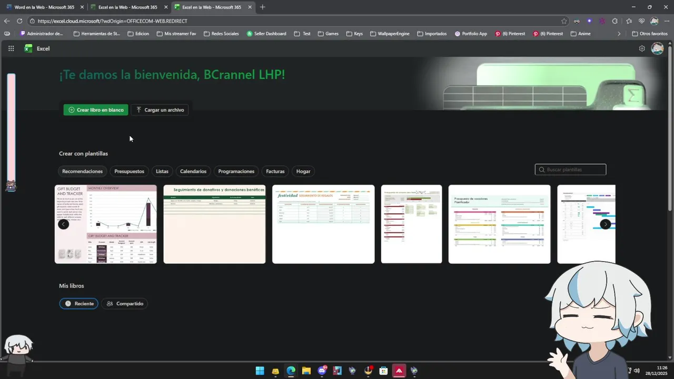Reload the page with the refresh icon
Screen dimensions: 674x379
click(19, 21)
